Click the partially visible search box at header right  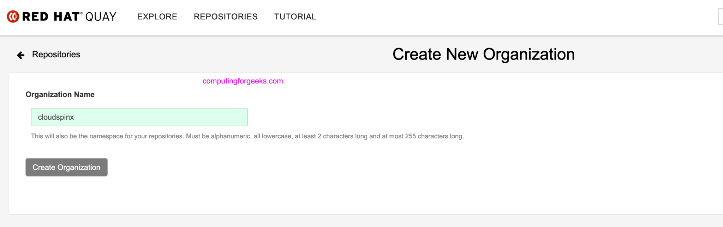pyautogui.click(x=721, y=17)
